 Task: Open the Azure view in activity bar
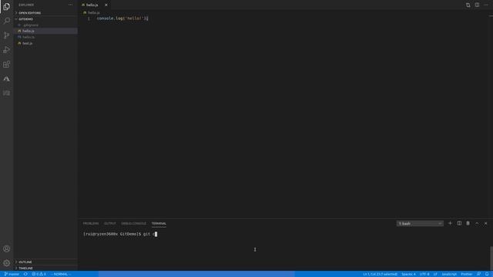[x=7, y=78]
